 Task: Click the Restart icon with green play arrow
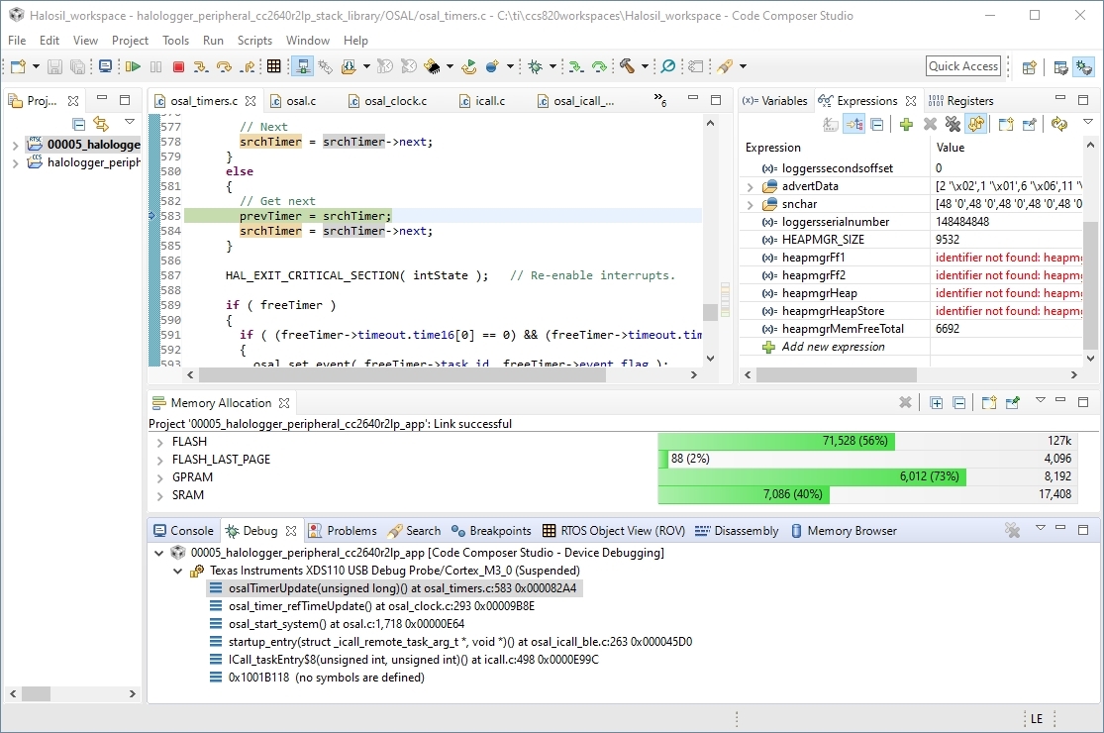468,67
